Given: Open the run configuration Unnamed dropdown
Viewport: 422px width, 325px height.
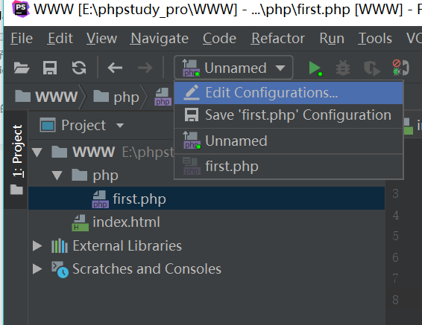Looking at the screenshot, I should (233, 68).
